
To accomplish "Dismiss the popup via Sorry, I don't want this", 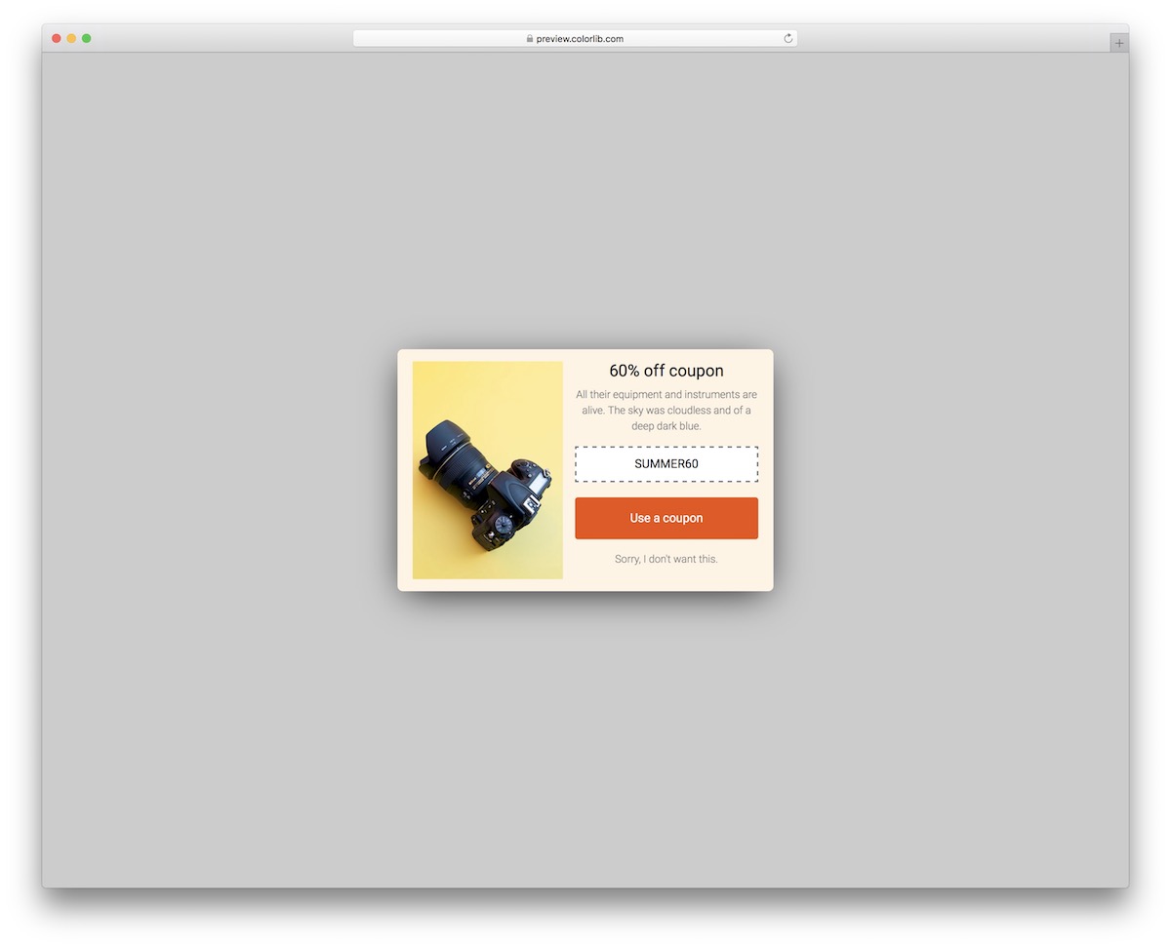I will (666, 559).
